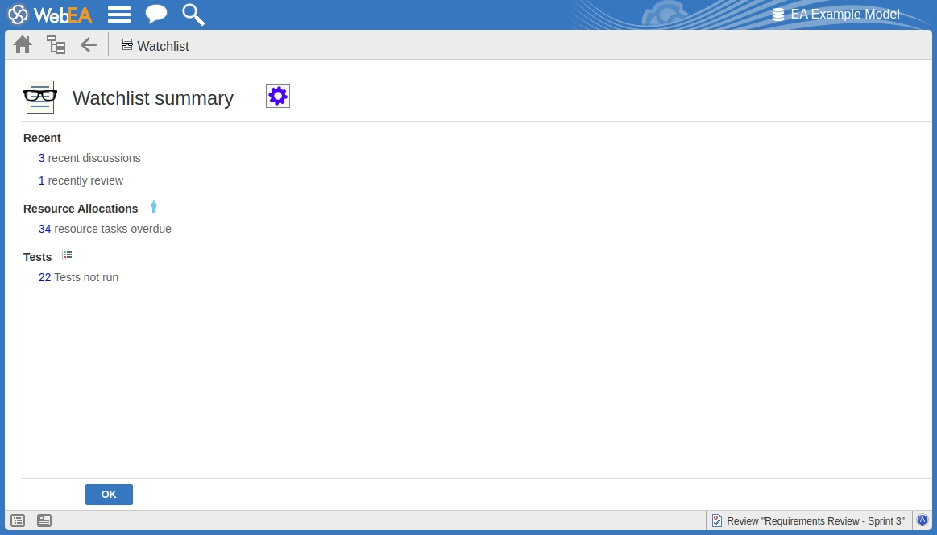
Task: Click the magnifying glass search icon
Action: [193, 15]
